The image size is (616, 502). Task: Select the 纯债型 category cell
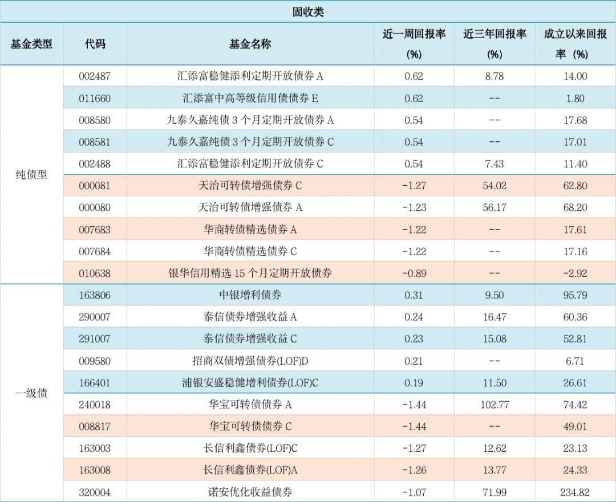(x=31, y=174)
